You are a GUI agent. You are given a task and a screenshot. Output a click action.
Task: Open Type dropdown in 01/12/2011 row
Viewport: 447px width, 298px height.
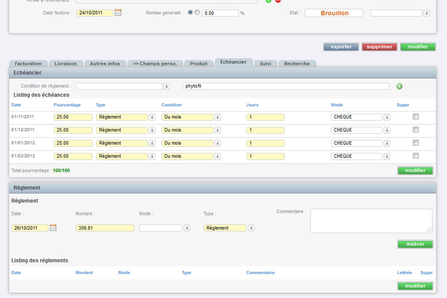tap(152, 130)
